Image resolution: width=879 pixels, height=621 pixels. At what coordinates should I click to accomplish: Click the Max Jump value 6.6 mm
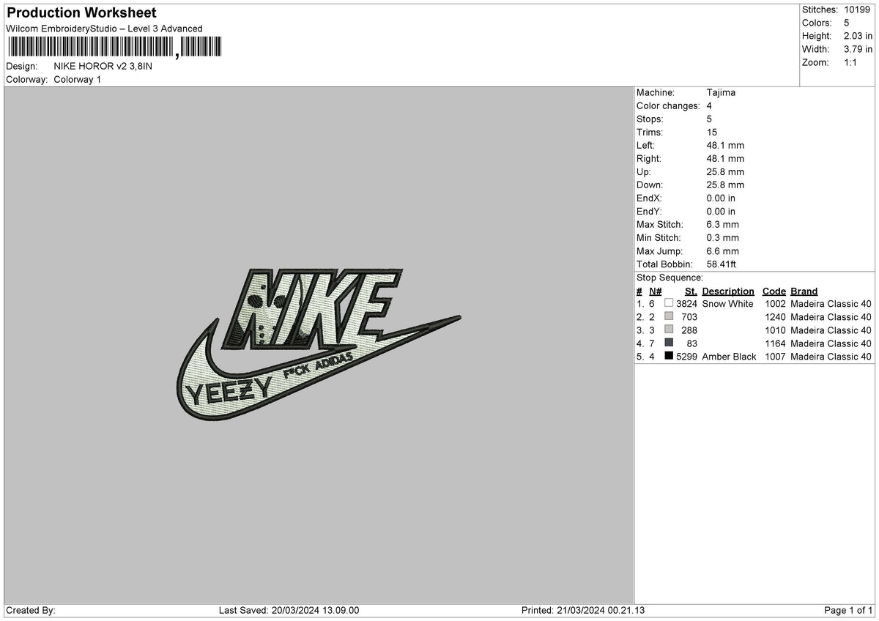pyautogui.click(x=723, y=250)
